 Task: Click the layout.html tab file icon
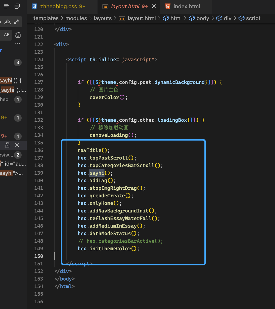tap(106, 7)
